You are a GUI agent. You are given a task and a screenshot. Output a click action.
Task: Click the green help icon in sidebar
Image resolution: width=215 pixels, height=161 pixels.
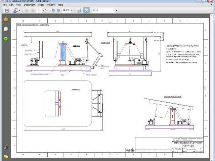[x=6, y=39]
